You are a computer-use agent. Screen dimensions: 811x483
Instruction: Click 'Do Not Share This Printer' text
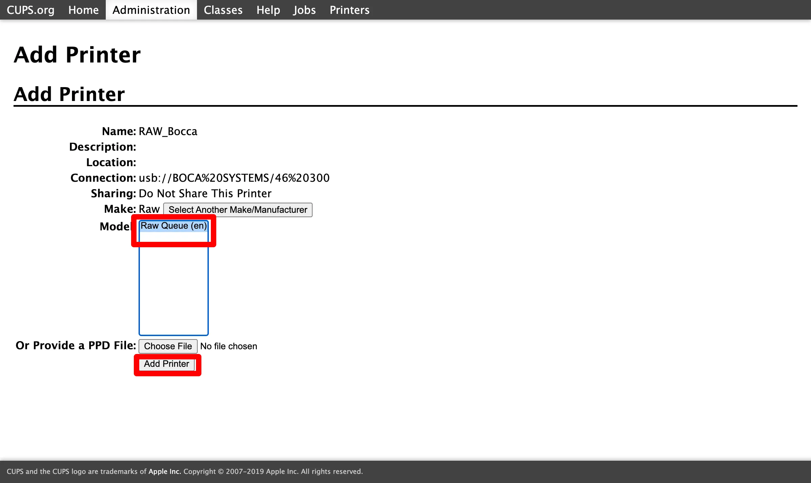pos(205,194)
